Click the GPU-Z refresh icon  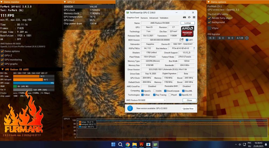pos(189,17)
